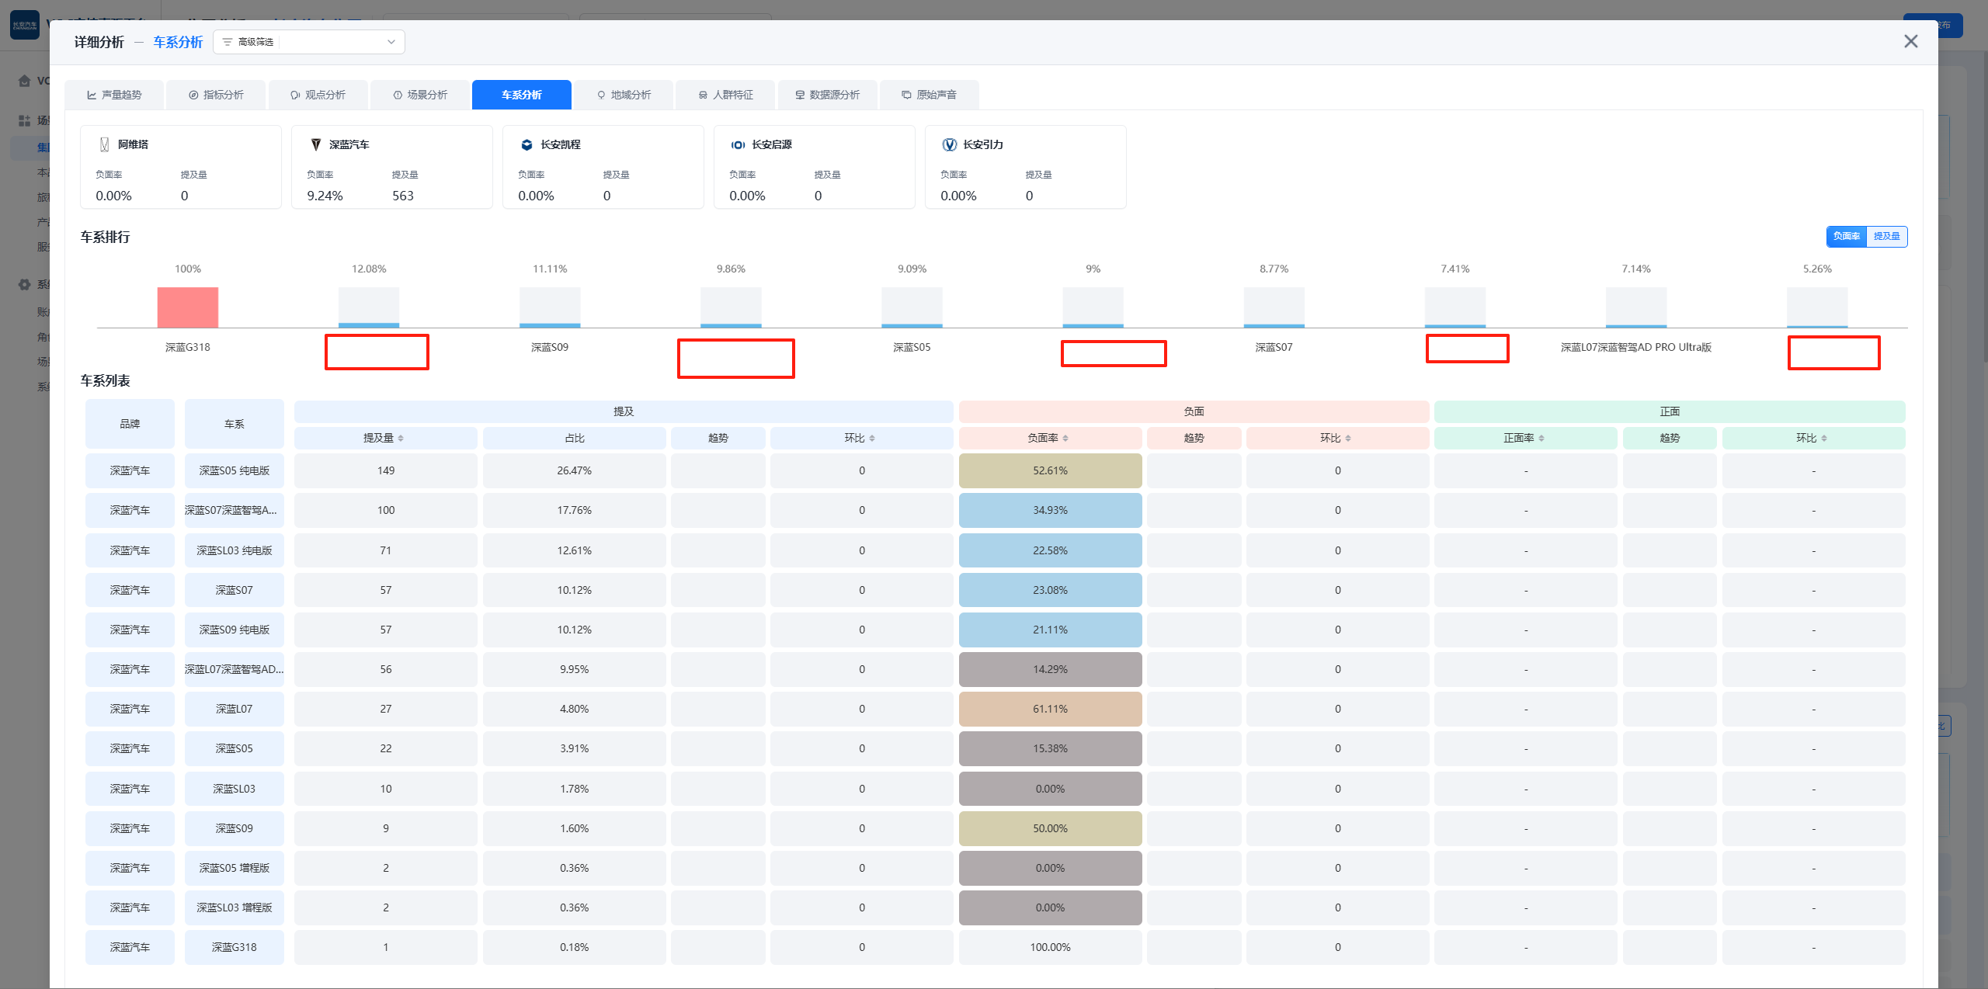This screenshot has width=1988, height=989.
Task: Toggle chart ranking to 提及量
Action: 1886,236
